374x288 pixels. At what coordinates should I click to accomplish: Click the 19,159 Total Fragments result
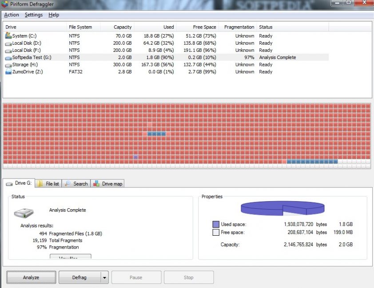coord(57,241)
